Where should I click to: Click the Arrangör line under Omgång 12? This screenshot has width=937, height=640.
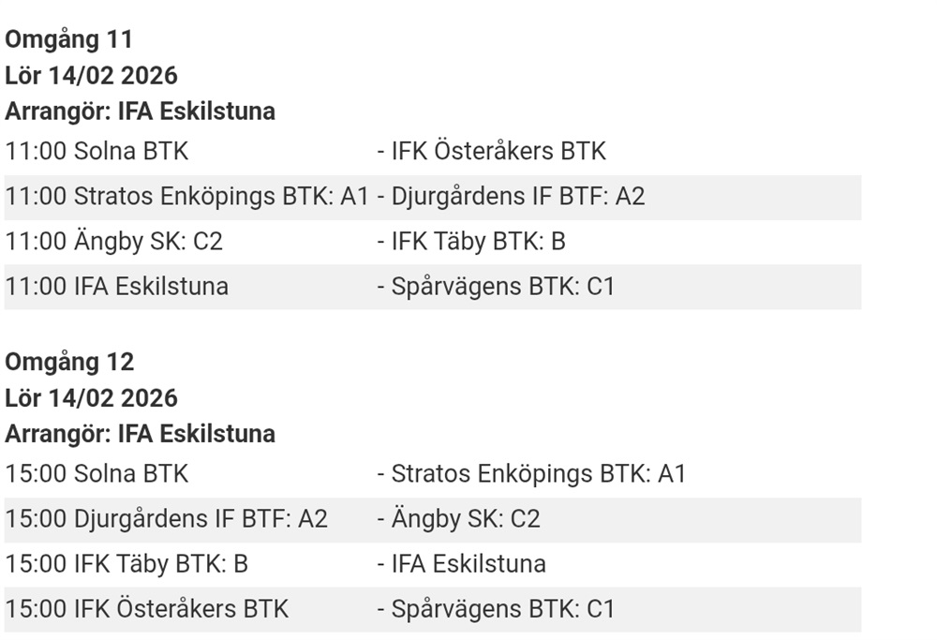[x=141, y=434]
